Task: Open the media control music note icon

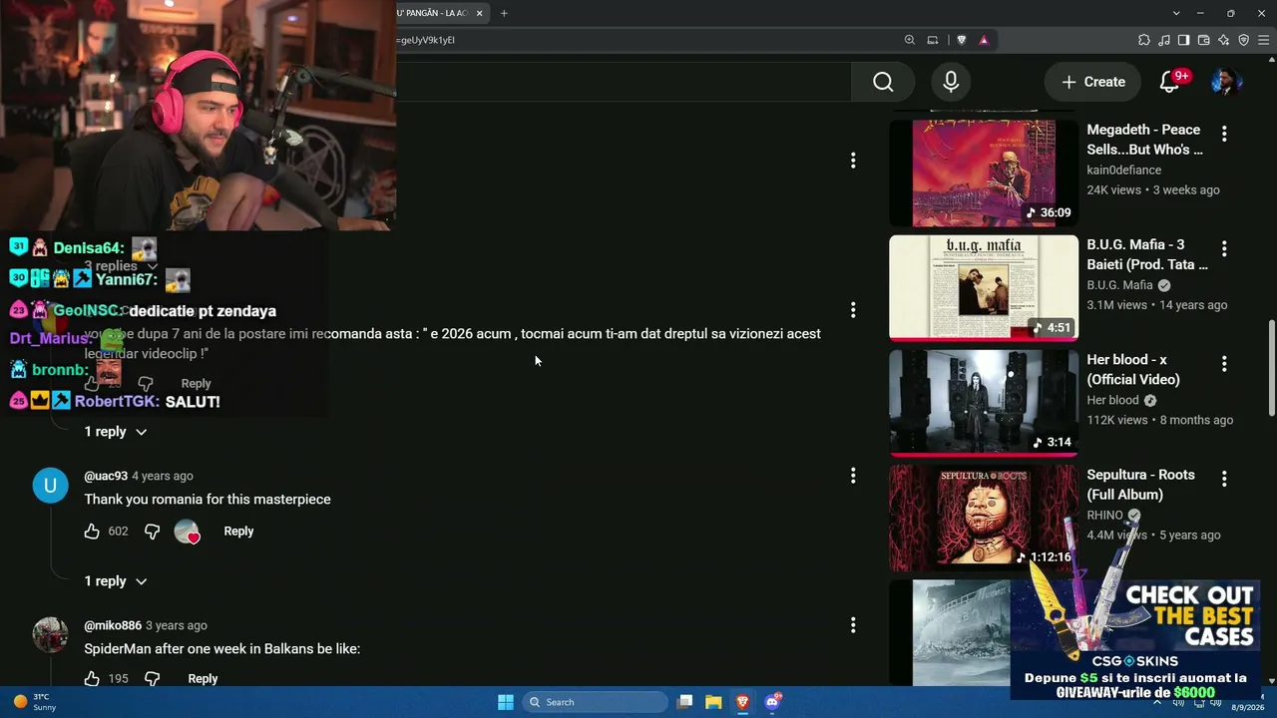Action: tap(1164, 40)
